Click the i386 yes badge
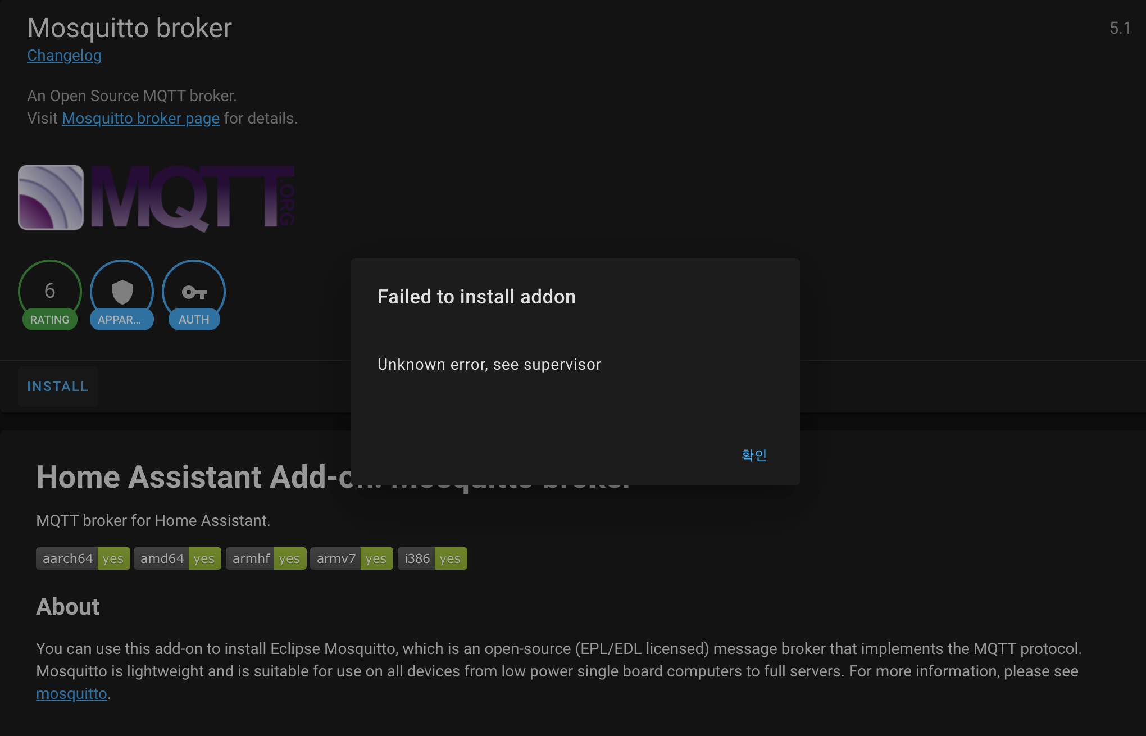 point(432,558)
